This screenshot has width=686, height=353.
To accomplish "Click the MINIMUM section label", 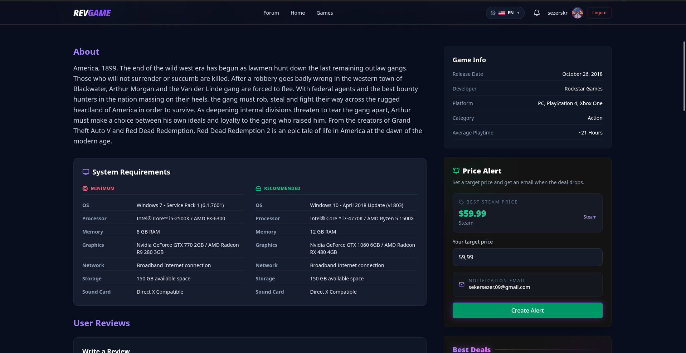I will (103, 188).
